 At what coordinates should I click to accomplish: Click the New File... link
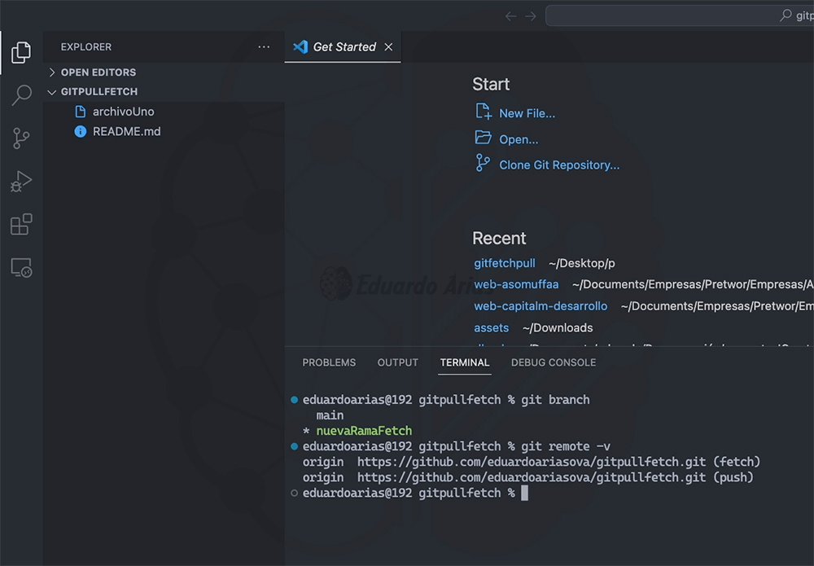[x=527, y=113]
